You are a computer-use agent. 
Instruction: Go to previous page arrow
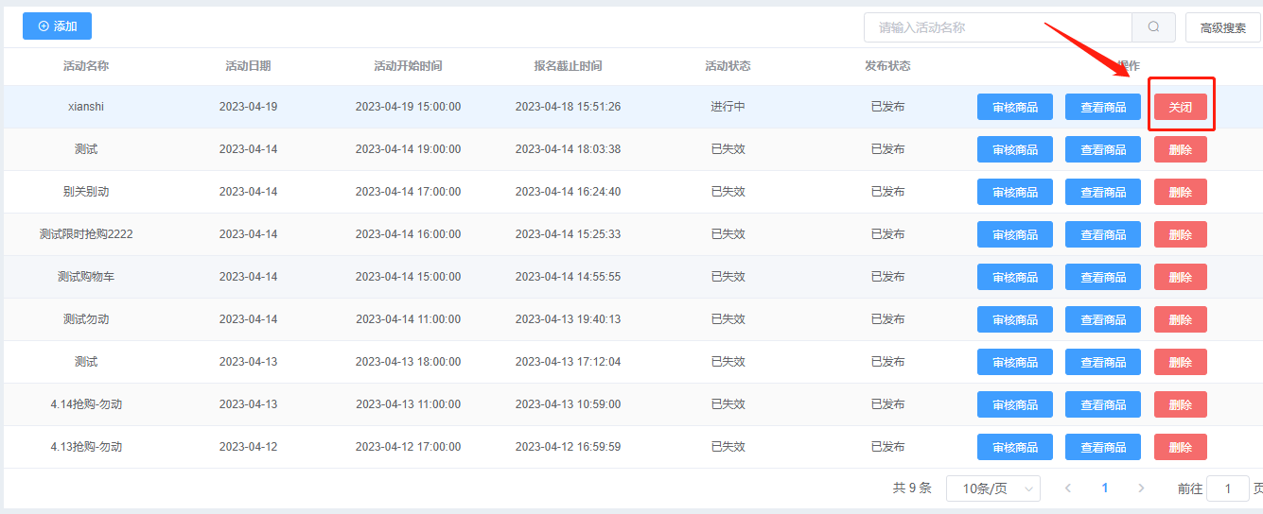click(x=1068, y=488)
